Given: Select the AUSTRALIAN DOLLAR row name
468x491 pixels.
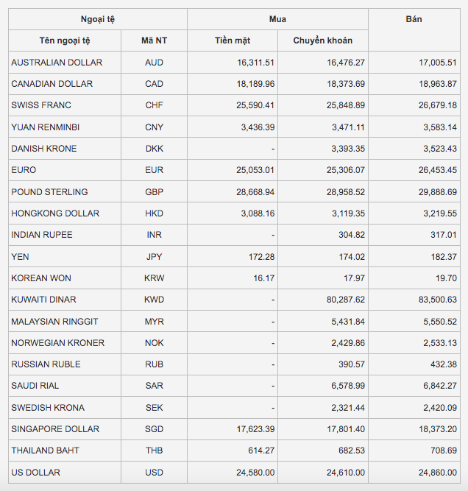Looking at the screenshot, I should pos(57,63).
